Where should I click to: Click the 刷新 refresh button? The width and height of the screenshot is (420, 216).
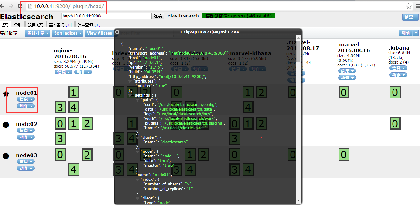point(406,33)
